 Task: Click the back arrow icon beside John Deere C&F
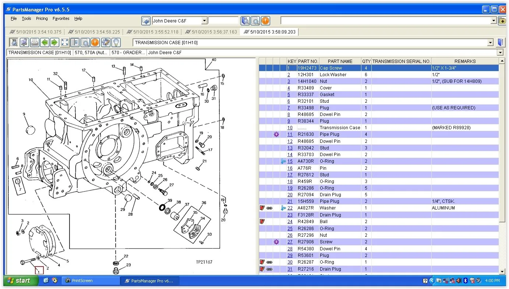[146, 21]
